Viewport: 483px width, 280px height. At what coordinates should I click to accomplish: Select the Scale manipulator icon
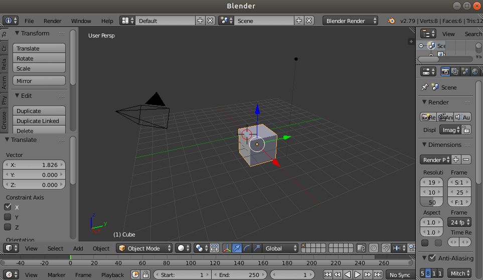257,248
